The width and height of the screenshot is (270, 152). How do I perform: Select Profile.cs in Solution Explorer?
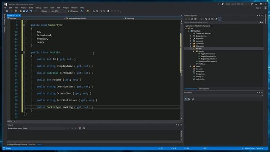[202, 64]
